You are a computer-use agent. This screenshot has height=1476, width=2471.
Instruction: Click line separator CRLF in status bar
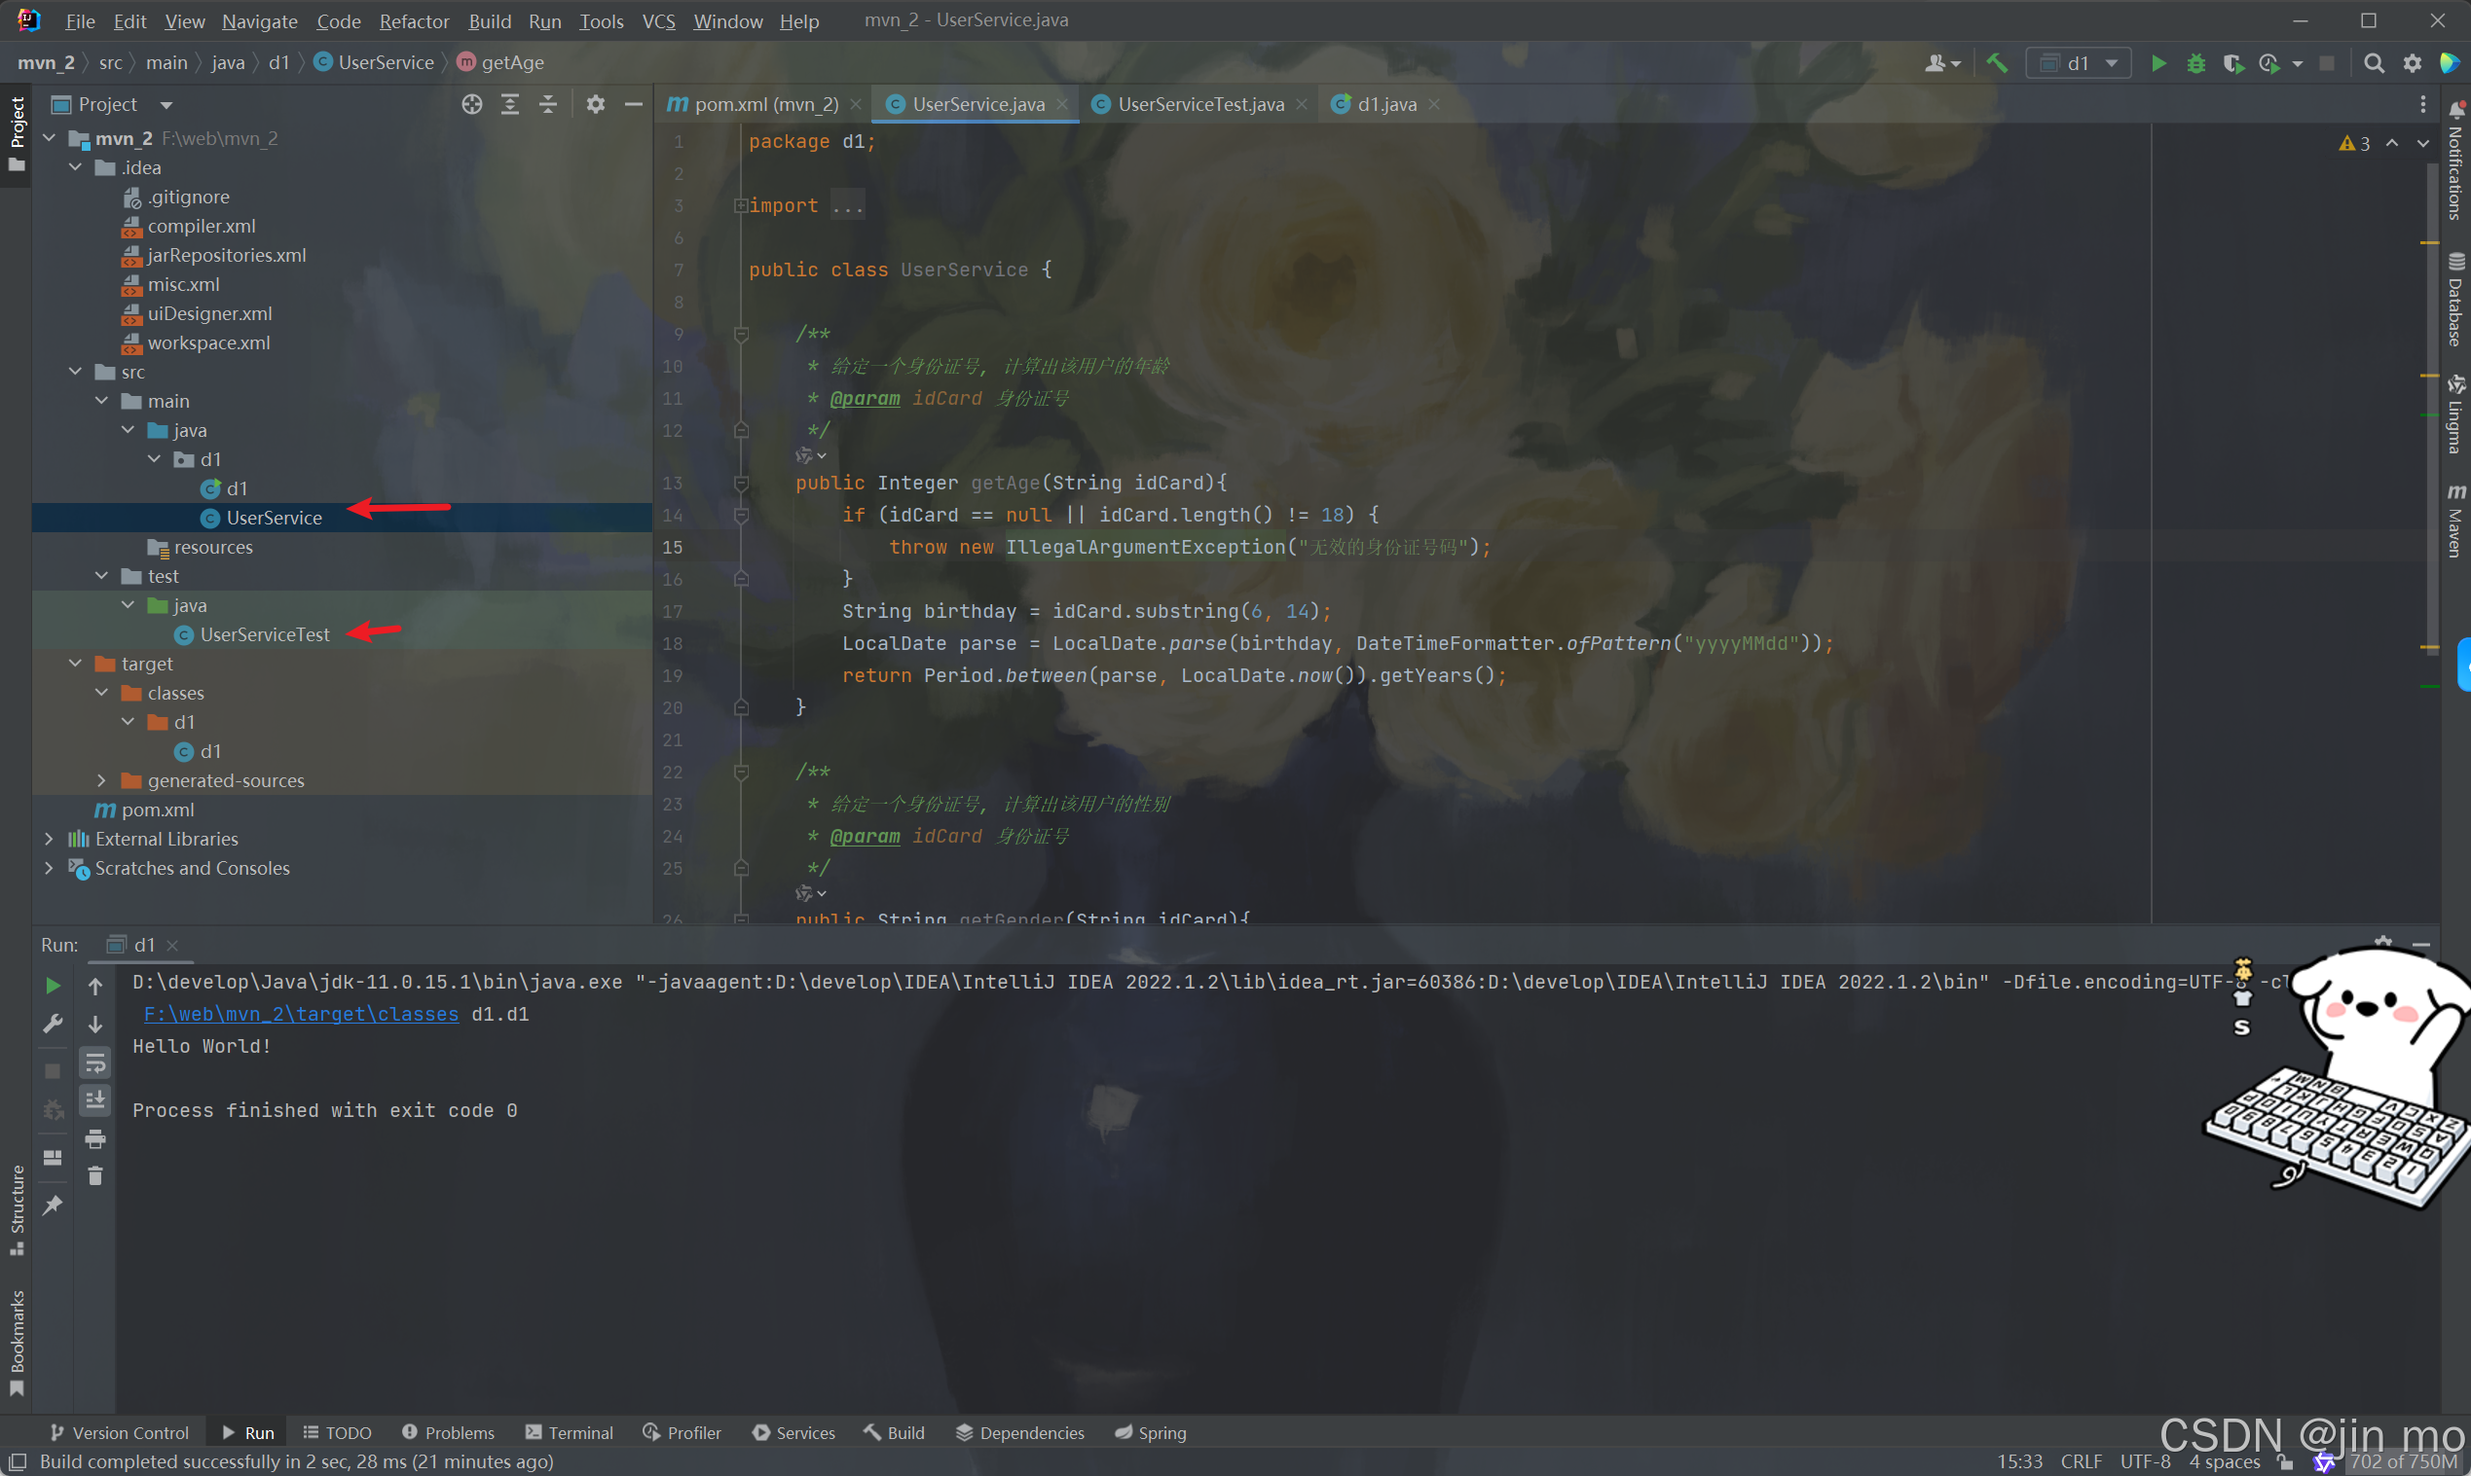click(x=2081, y=1462)
